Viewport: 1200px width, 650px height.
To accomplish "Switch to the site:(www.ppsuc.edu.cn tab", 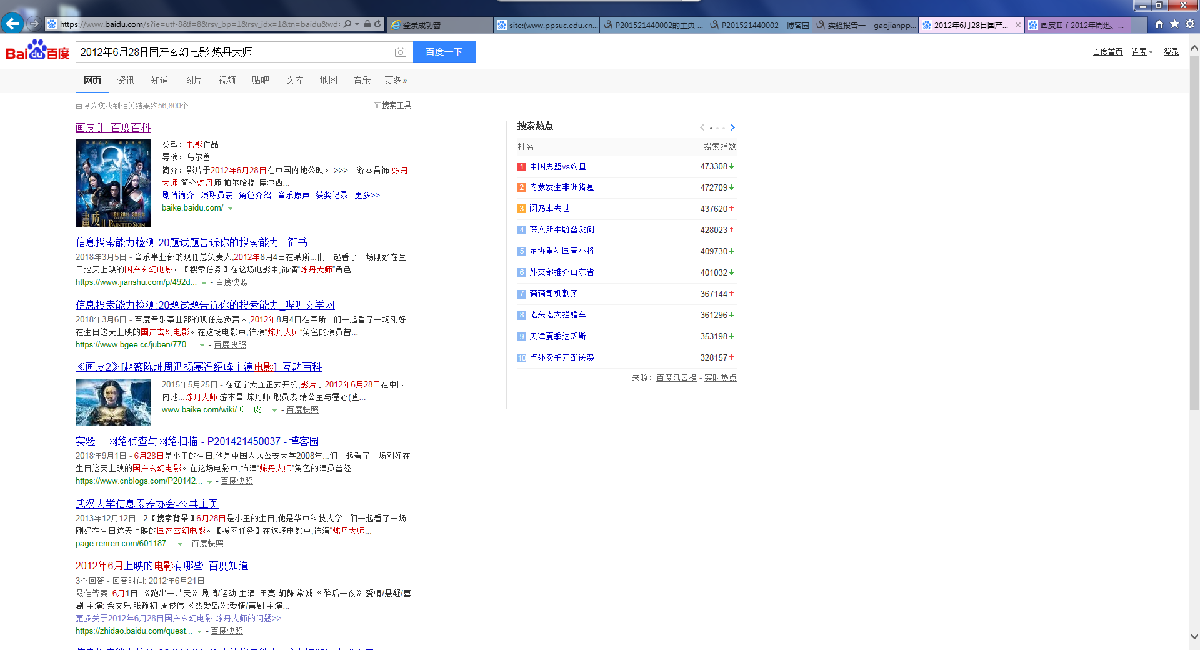I will click(x=547, y=25).
